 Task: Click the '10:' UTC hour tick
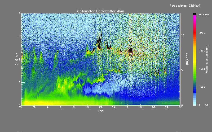(x=87, y=107)
